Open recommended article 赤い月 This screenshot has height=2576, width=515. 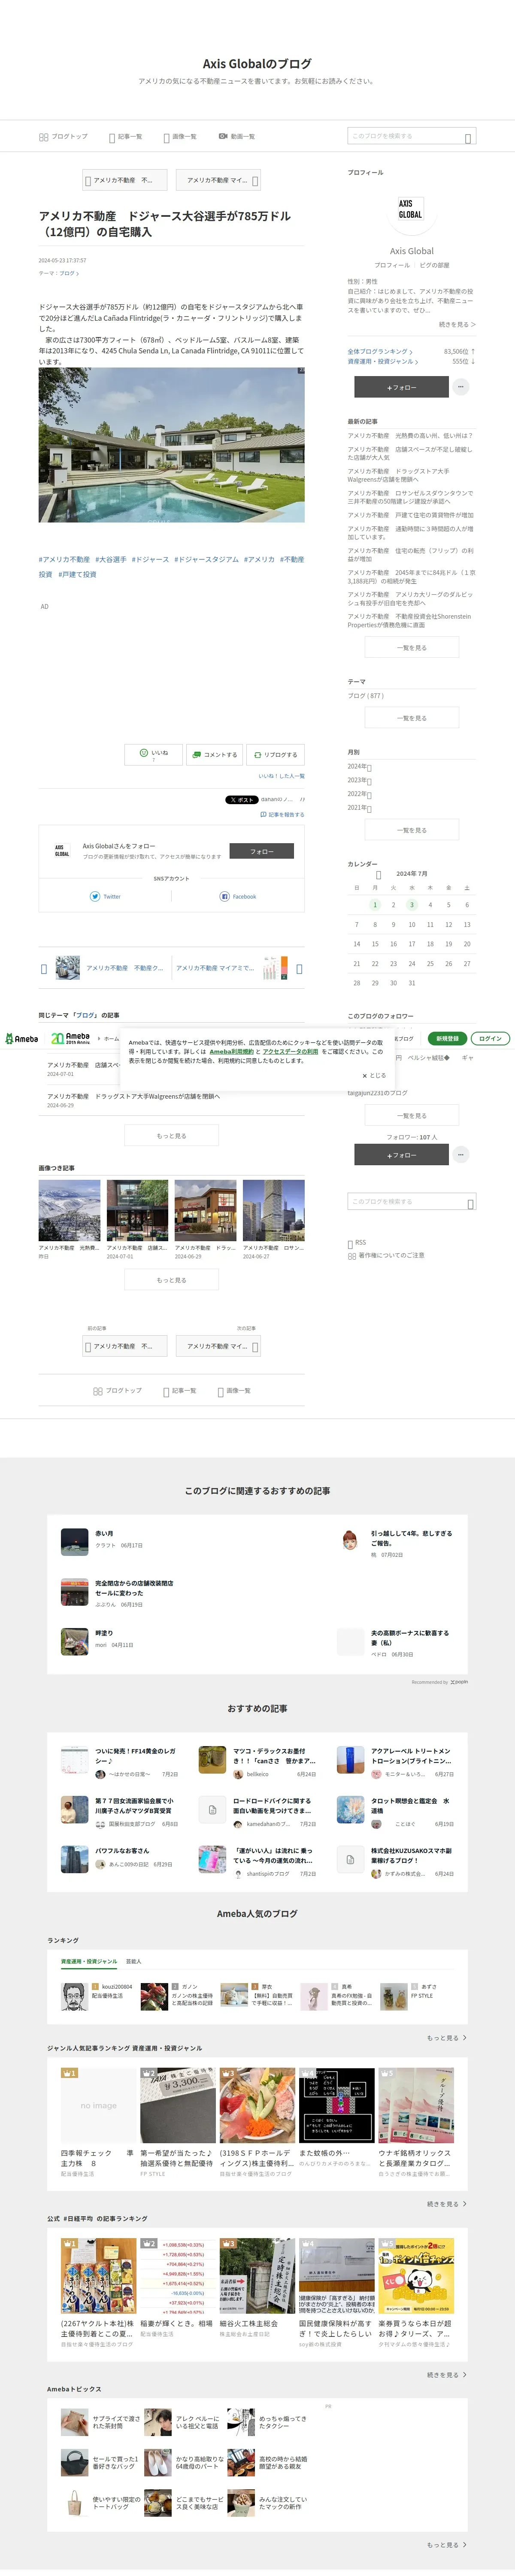[104, 1533]
